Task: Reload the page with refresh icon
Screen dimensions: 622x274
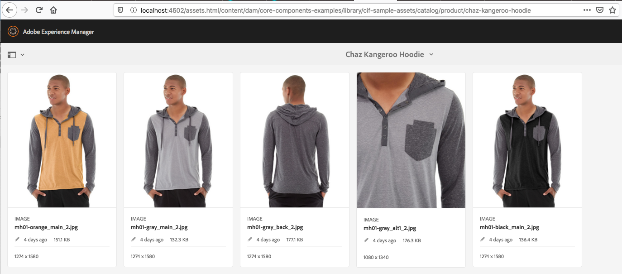Action: pyautogui.click(x=39, y=10)
